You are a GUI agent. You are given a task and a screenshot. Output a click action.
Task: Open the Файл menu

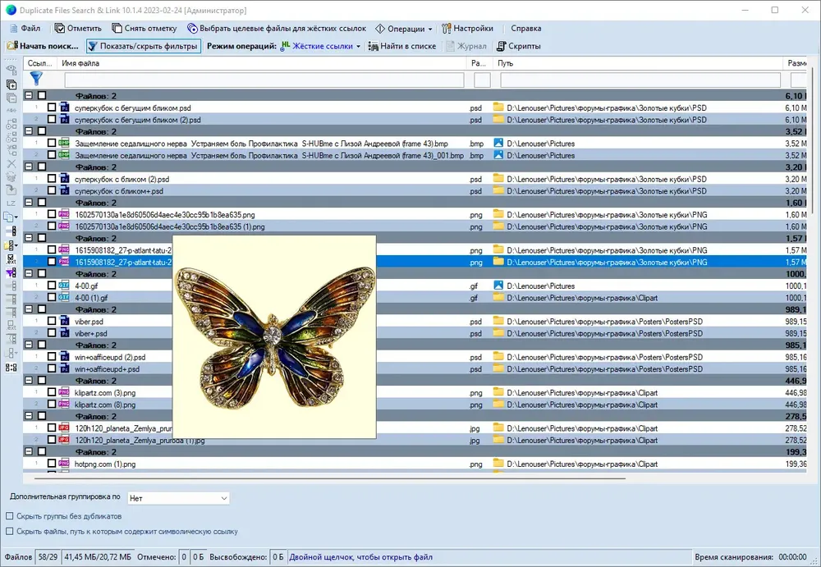(x=25, y=28)
